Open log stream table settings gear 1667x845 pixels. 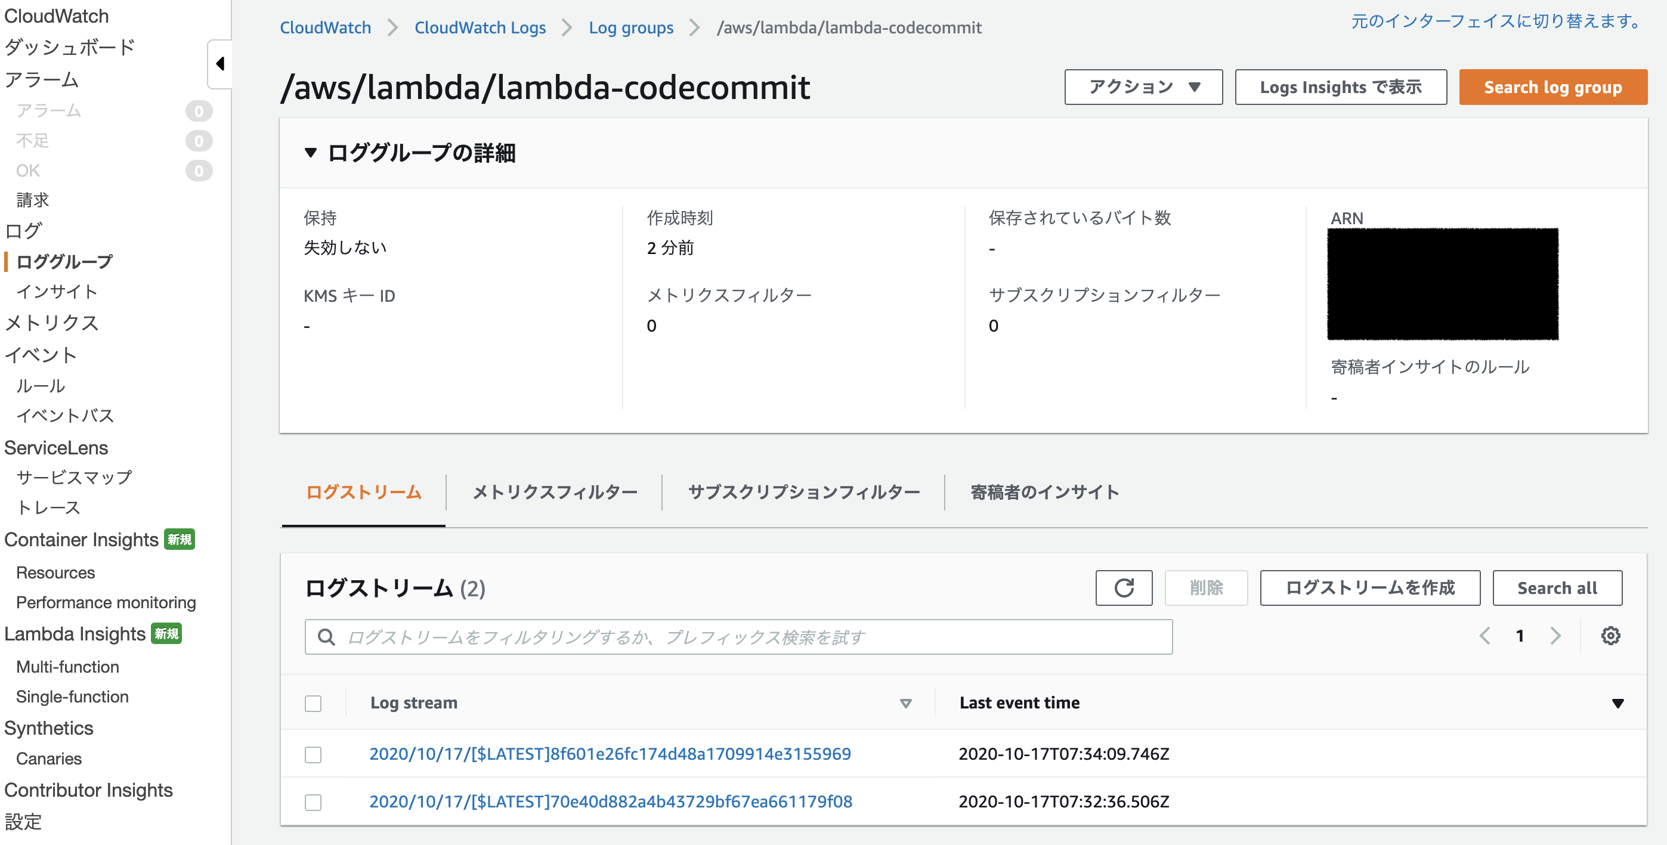click(1610, 636)
